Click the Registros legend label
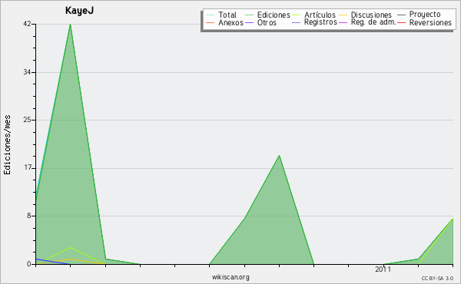 pyautogui.click(x=320, y=22)
